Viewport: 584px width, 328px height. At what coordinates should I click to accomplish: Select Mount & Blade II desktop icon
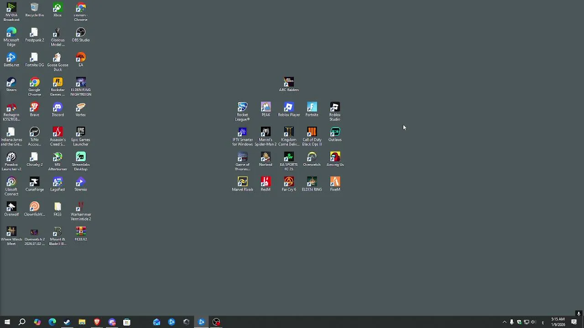pos(57,236)
